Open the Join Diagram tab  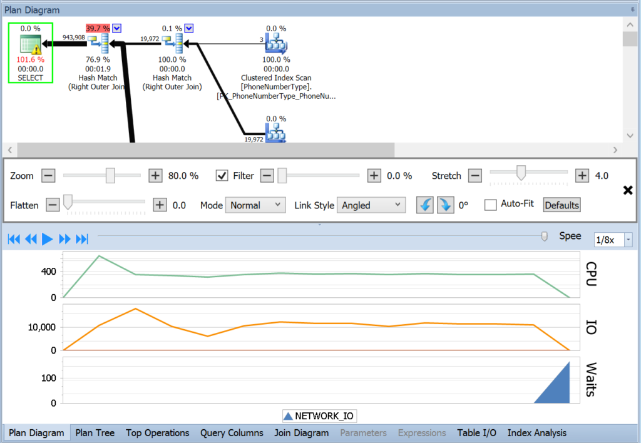pos(301,433)
